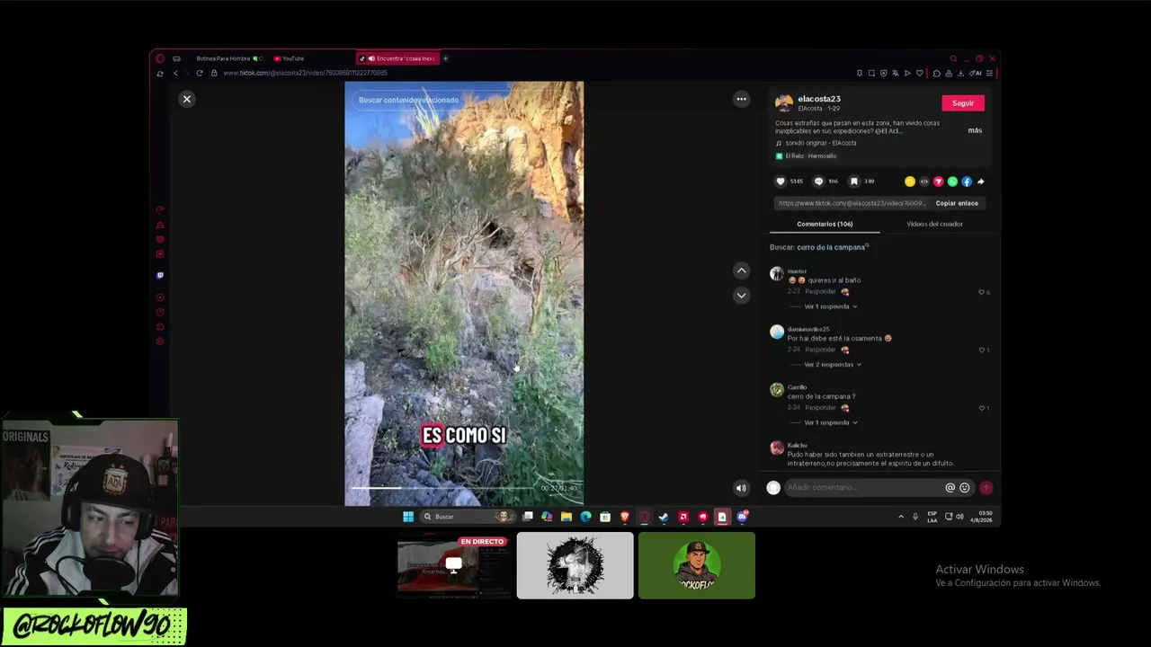
Task: Click the embed code share icon
Action: (x=924, y=182)
